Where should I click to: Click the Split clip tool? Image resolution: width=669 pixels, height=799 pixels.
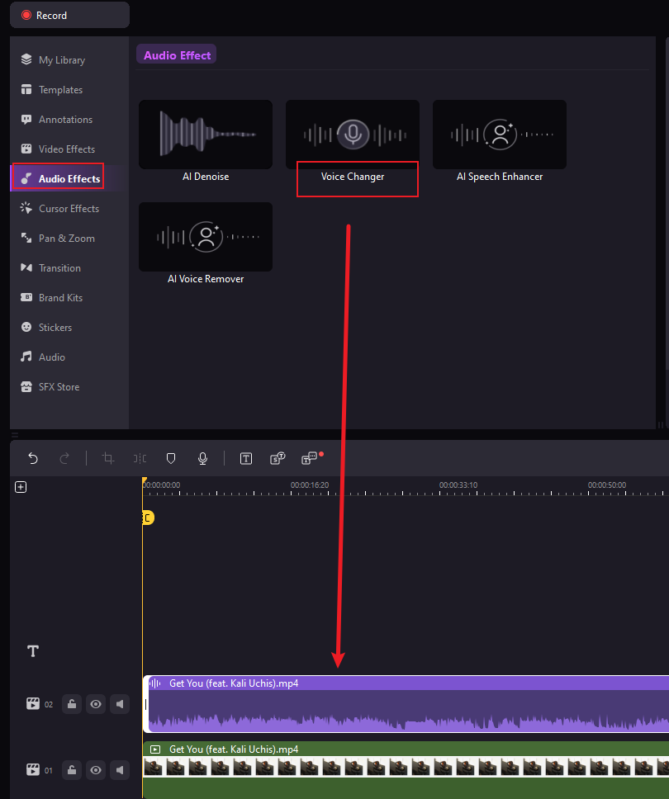140,459
